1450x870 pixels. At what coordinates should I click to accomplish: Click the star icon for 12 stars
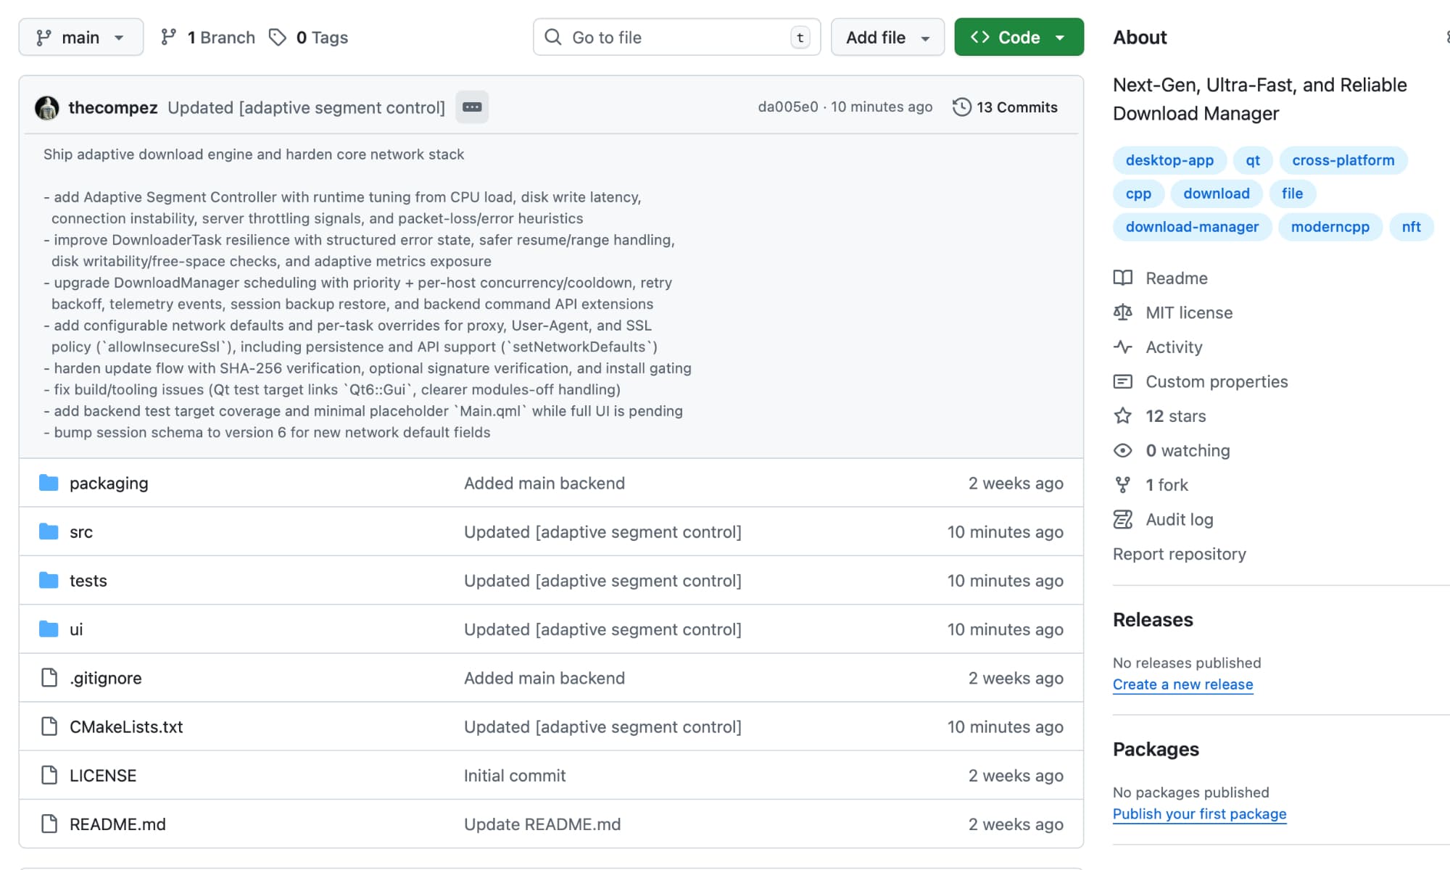pyautogui.click(x=1122, y=415)
